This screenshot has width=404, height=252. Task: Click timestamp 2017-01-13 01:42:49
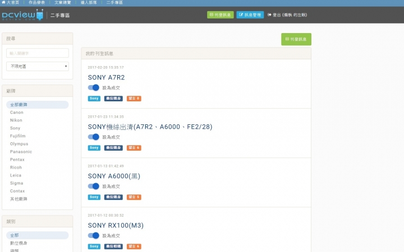pyautogui.click(x=105, y=166)
